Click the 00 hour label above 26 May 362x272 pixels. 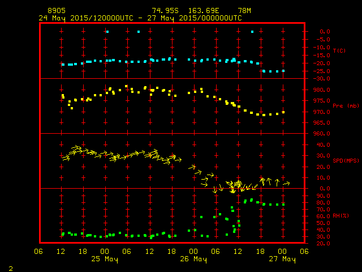coord(193,252)
